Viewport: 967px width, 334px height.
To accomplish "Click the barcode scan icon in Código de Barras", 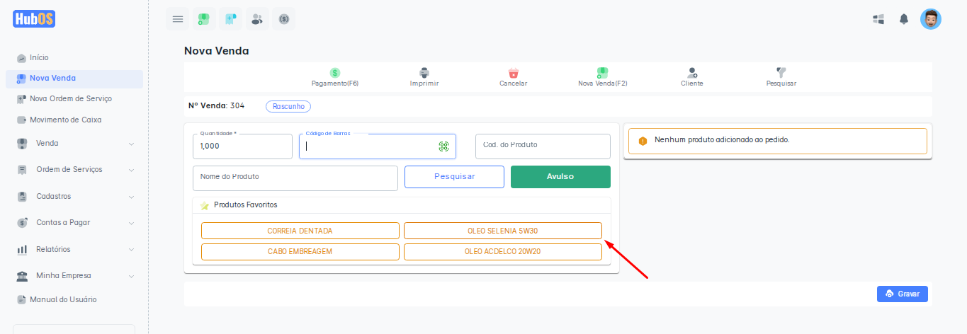I will pos(443,146).
